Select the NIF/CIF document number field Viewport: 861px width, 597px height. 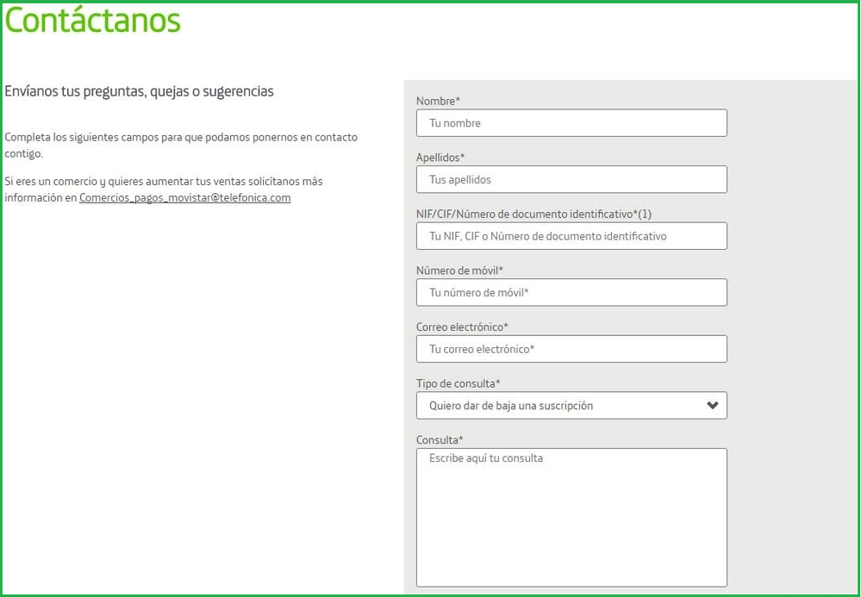(x=571, y=236)
